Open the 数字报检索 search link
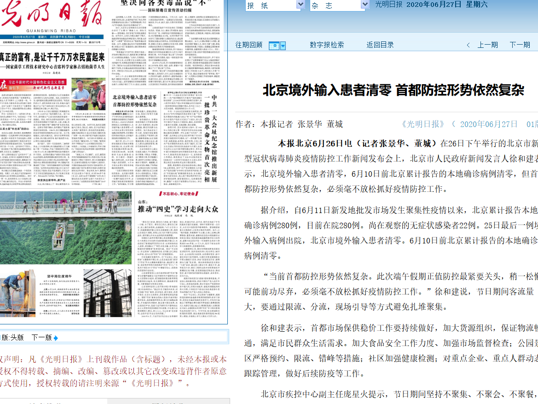Image resolution: width=538 pixels, height=404 pixels. (x=327, y=45)
